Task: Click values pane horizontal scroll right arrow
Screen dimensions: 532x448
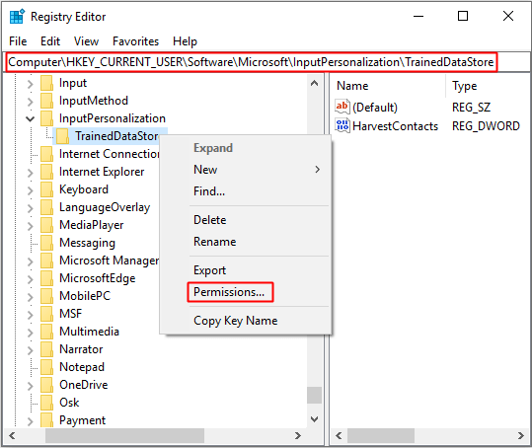Action: pyautogui.click(x=521, y=435)
